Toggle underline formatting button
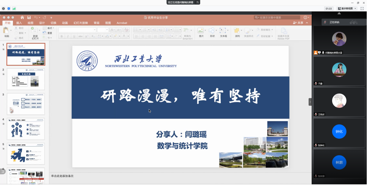The height and width of the screenshot is (185, 367). coord(74,36)
